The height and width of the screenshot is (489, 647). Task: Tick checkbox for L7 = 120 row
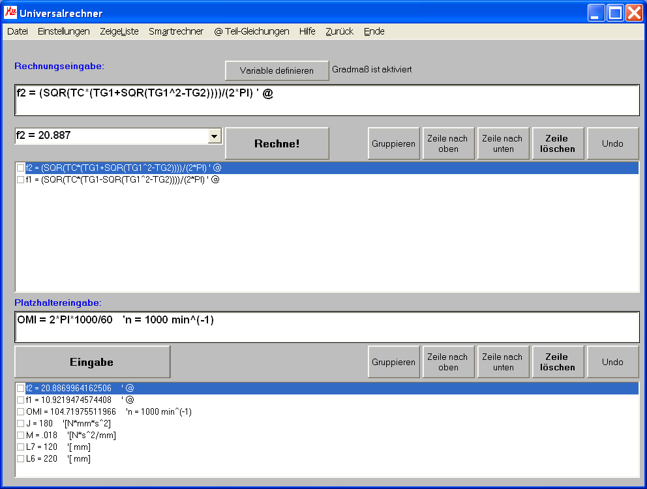tap(20, 447)
